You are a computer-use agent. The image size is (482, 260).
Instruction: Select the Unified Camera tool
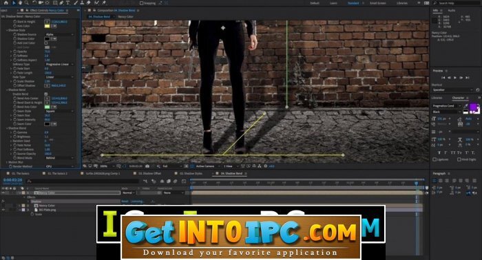(x=41, y=3)
